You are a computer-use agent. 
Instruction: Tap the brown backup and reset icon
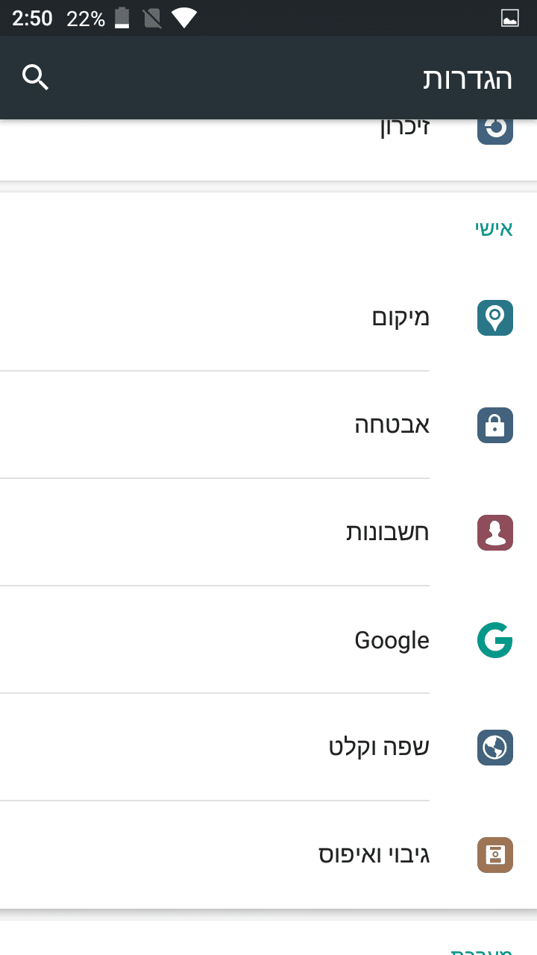(x=495, y=855)
